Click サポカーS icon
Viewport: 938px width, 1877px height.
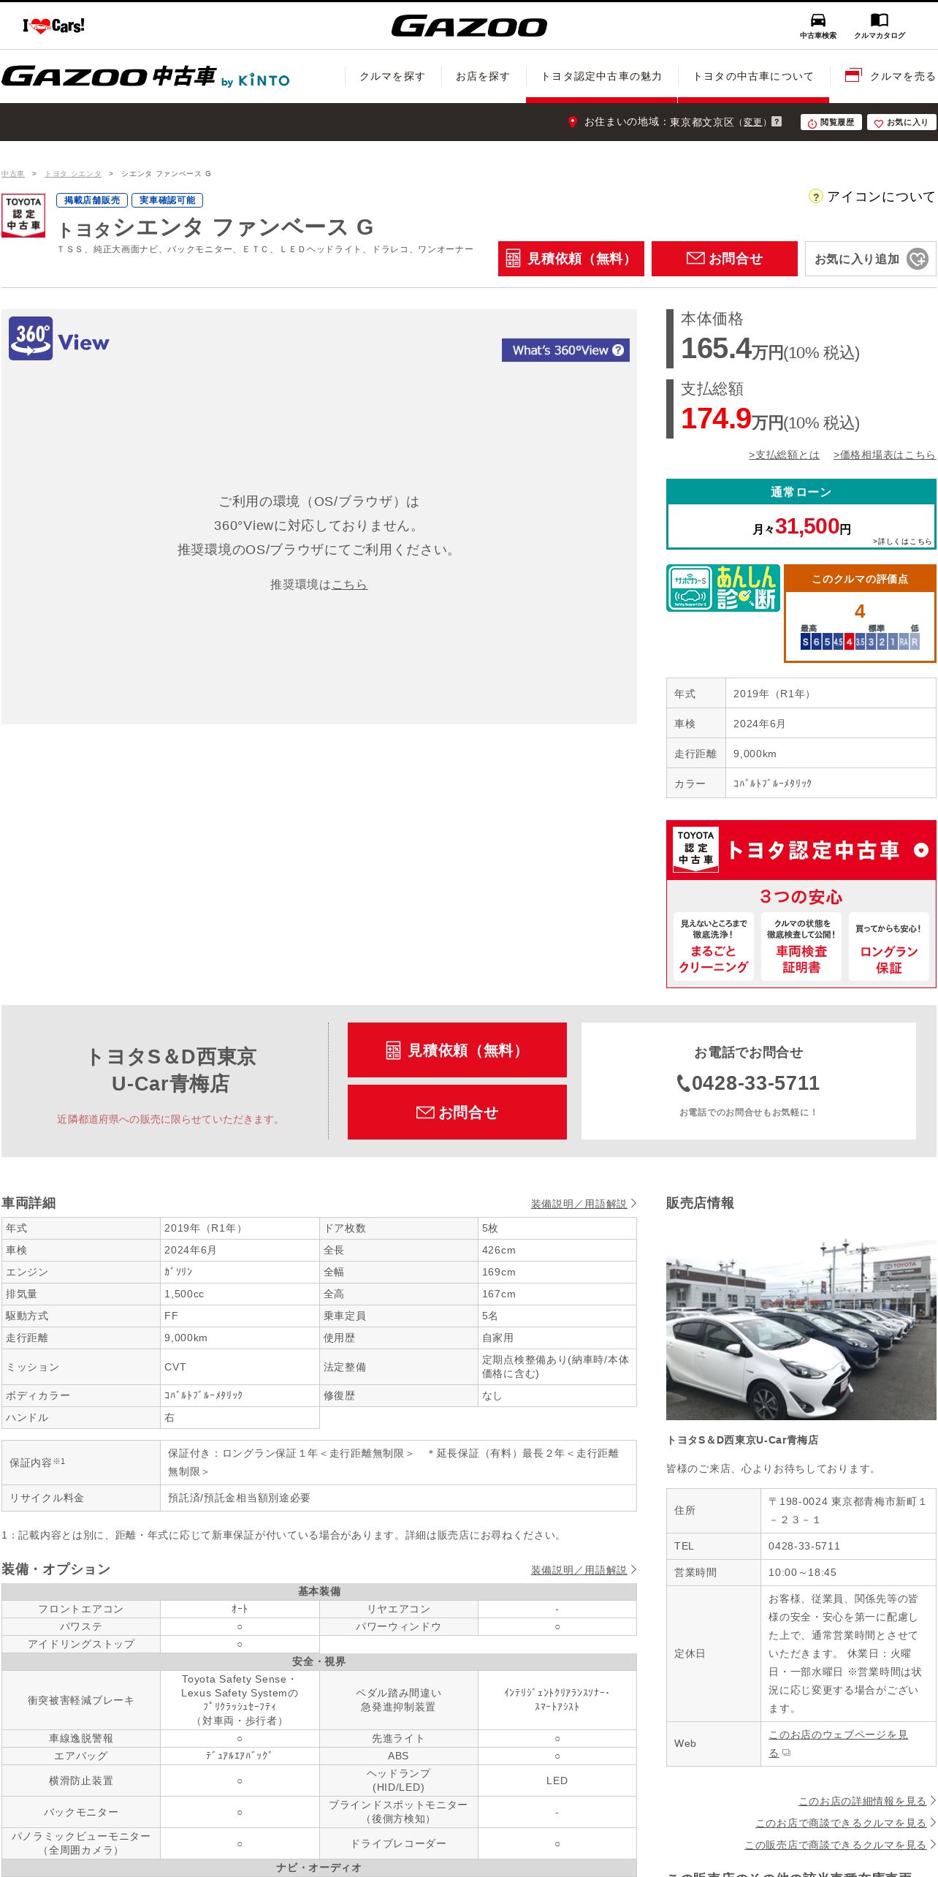pos(690,588)
